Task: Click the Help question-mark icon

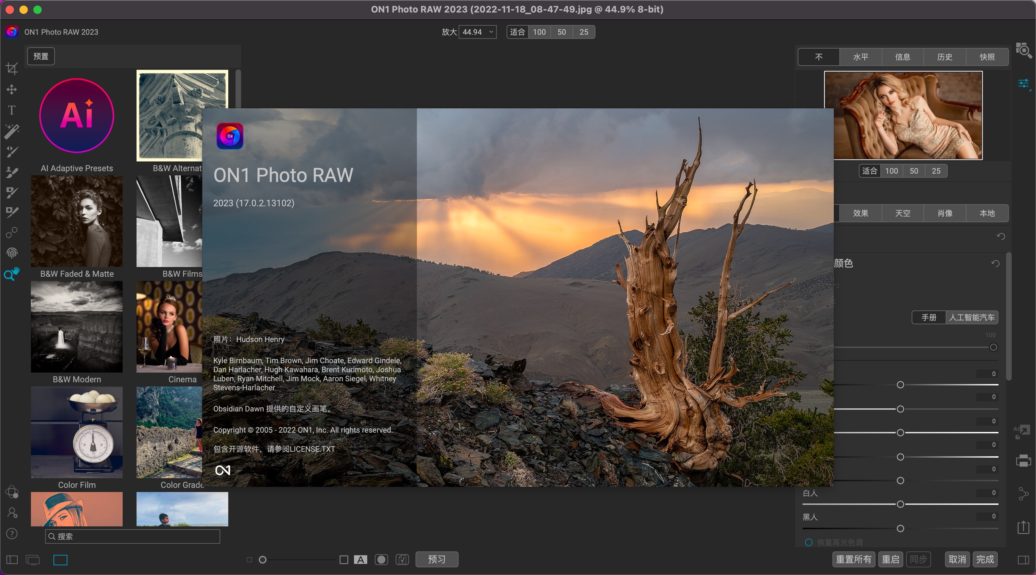Action: [x=12, y=534]
